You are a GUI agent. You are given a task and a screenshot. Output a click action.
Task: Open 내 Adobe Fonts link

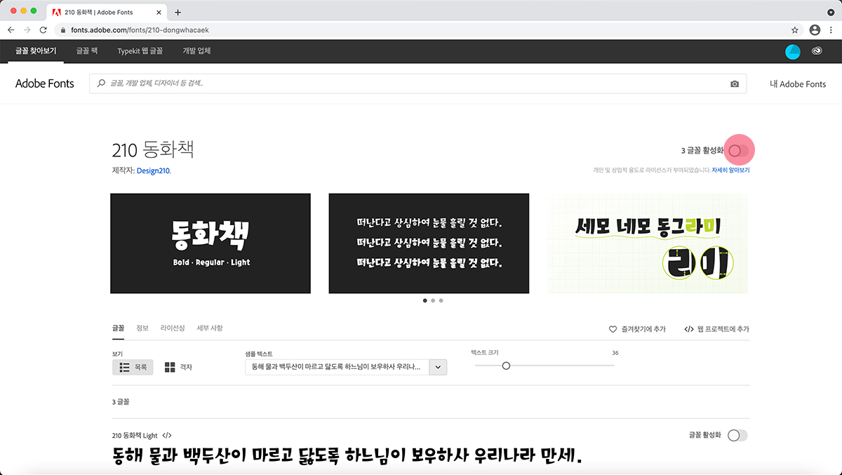tap(798, 84)
